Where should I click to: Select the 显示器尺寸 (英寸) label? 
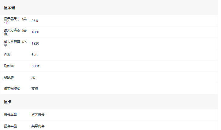tap(15, 21)
